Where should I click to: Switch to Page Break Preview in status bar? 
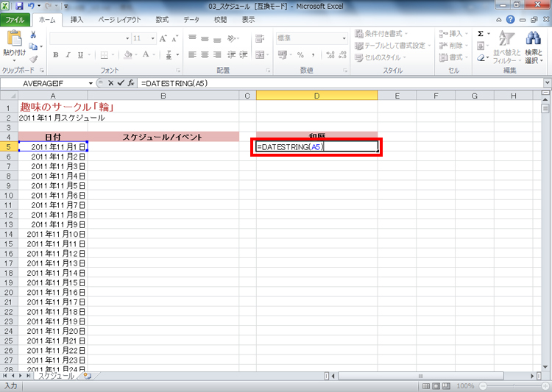click(x=447, y=386)
